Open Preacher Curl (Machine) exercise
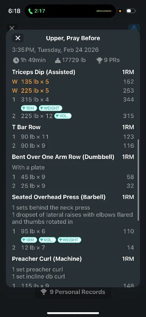Screen dimensions: 146x317 [x=47, y=259]
